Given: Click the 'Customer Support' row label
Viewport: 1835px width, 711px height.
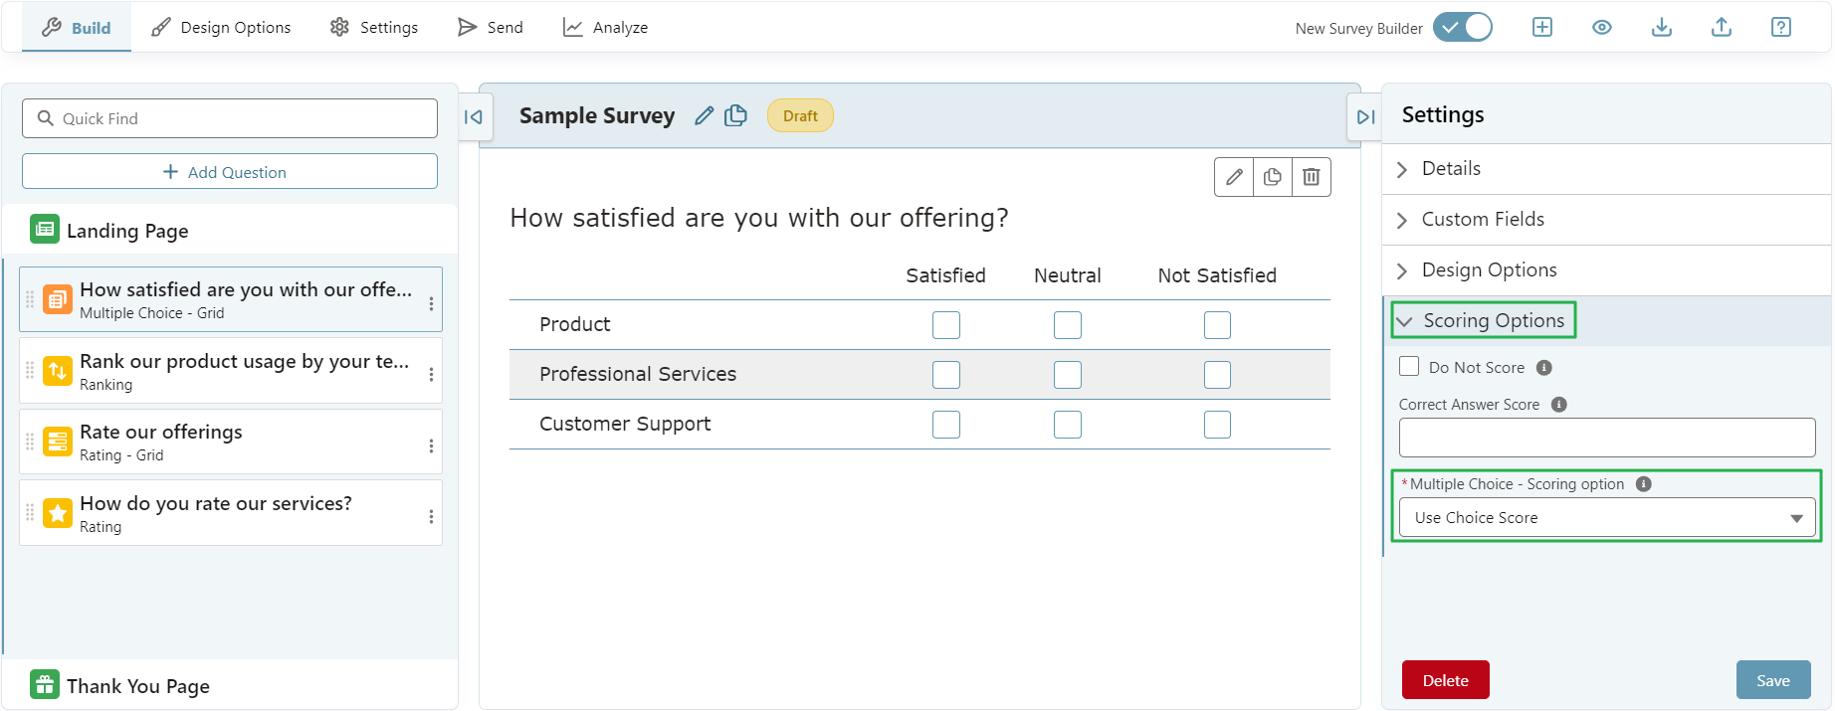Looking at the screenshot, I should pyautogui.click(x=625, y=425).
